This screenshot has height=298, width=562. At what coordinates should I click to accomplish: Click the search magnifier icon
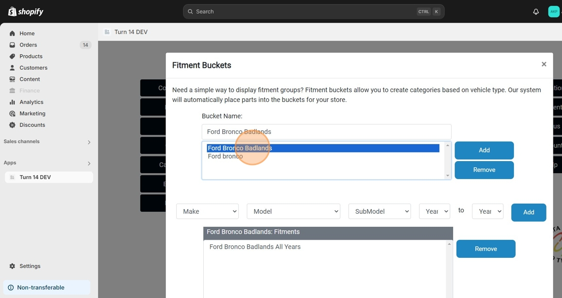[x=190, y=12]
